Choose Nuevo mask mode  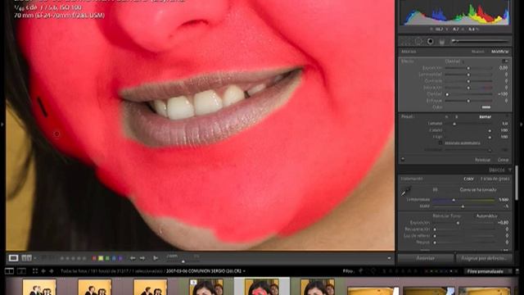pyautogui.click(x=478, y=52)
